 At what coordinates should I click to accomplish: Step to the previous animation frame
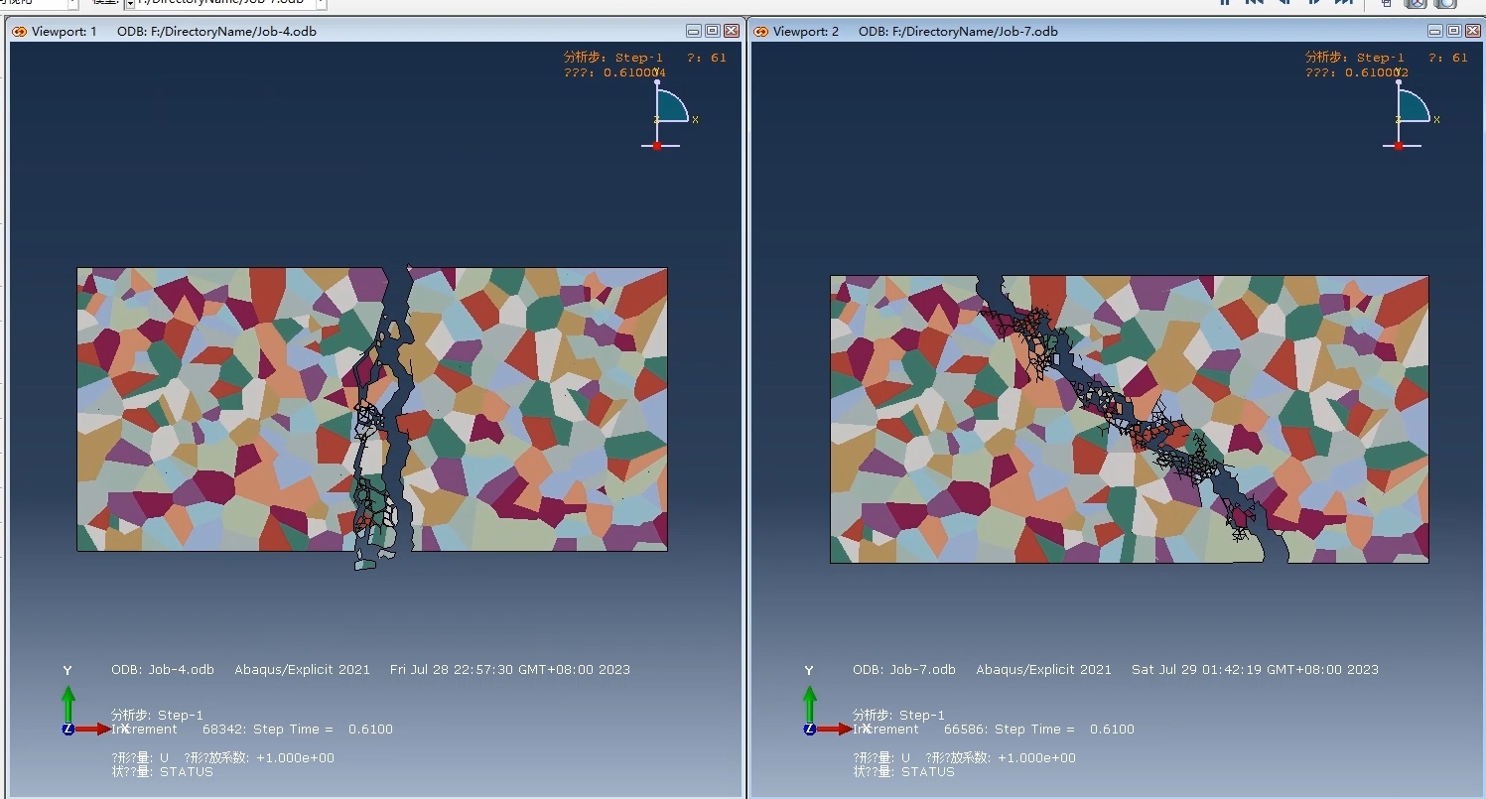[1284, 3]
